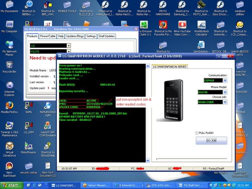
Task: Open the Windows start menu
Action: [11, 185]
